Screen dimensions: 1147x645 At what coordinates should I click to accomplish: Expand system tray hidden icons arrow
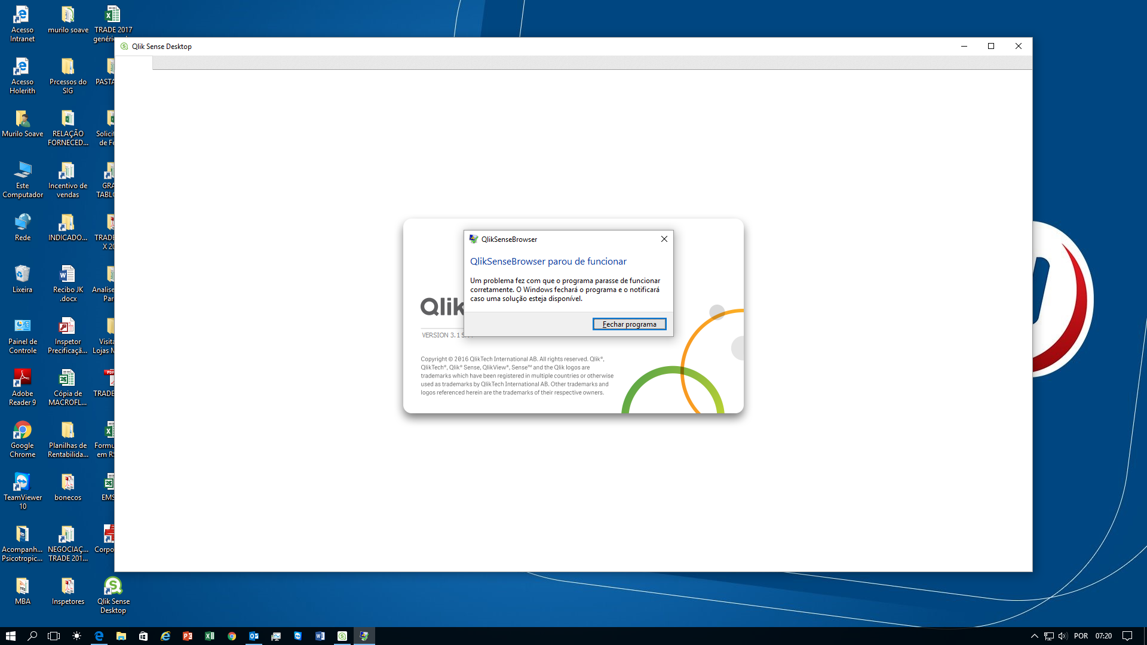coord(1033,635)
